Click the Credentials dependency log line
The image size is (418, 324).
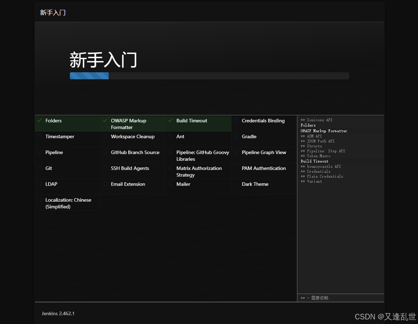(x=315, y=171)
